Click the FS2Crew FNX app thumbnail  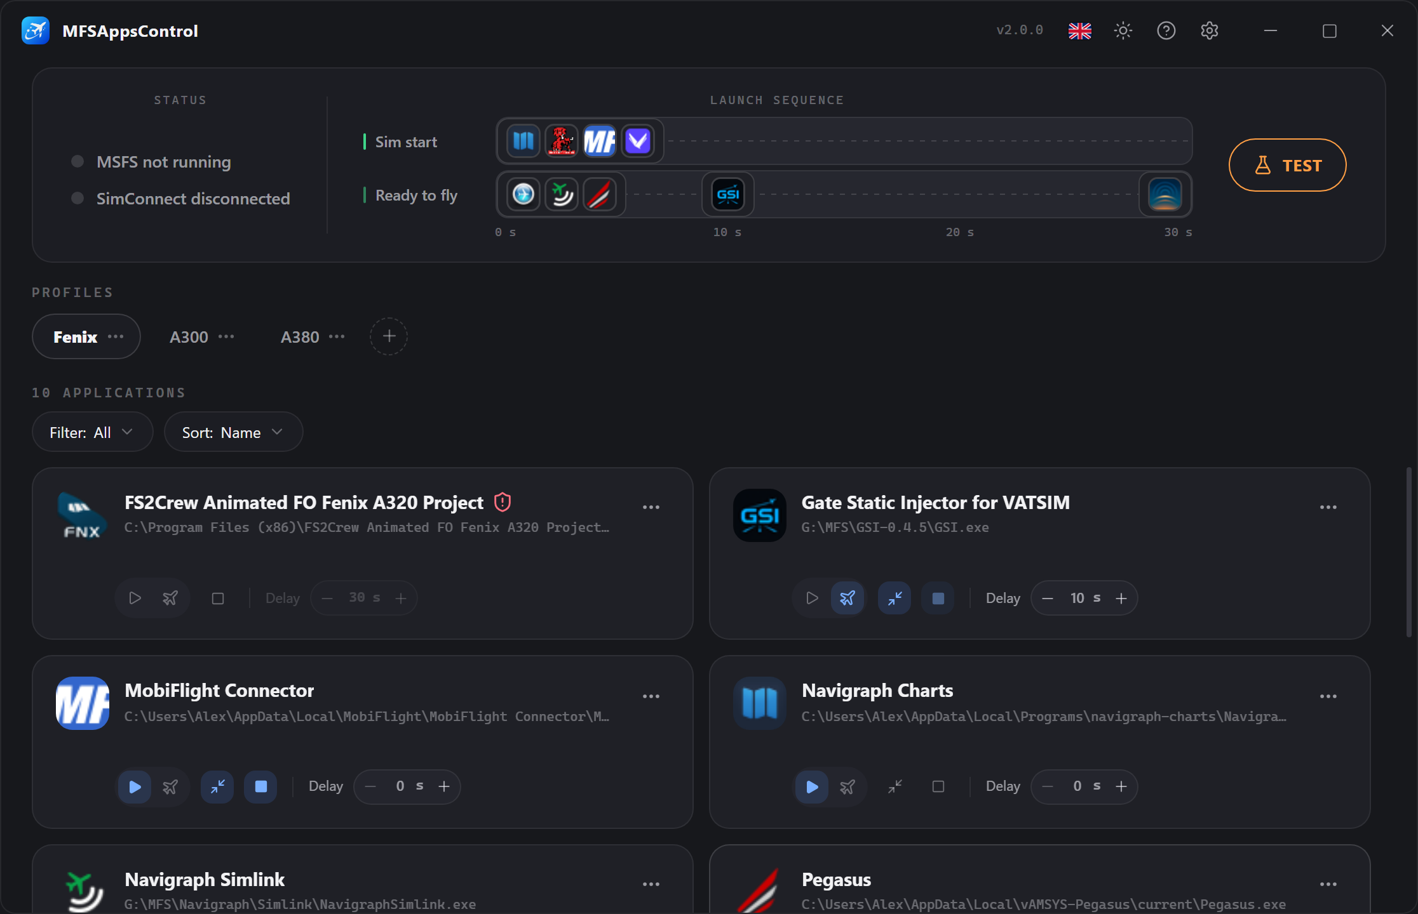coord(82,515)
